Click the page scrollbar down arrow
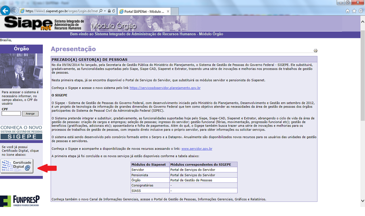 coord(362,214)
